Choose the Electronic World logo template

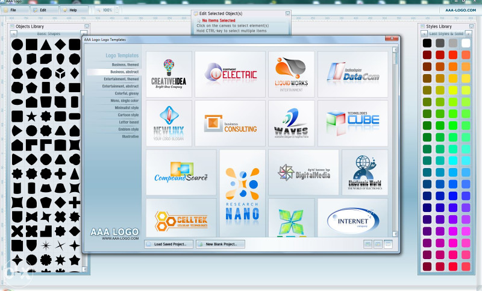coord(365,172)
